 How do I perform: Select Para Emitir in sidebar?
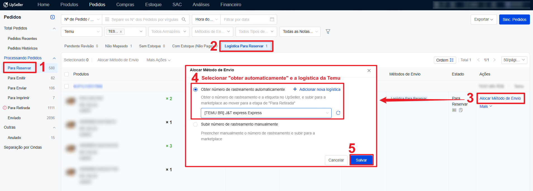(16, 78)
